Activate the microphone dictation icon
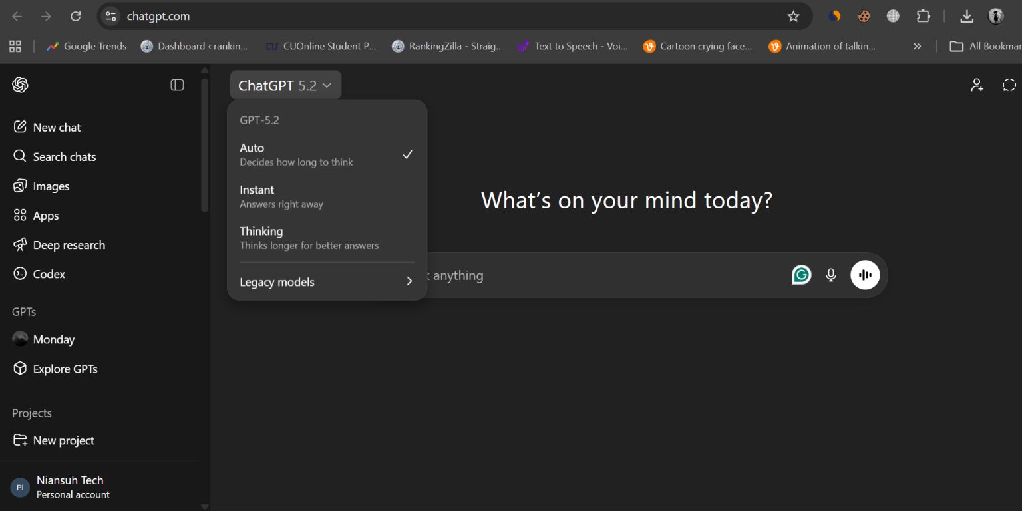The image size is (1022, 511). (x=830, y=275)
